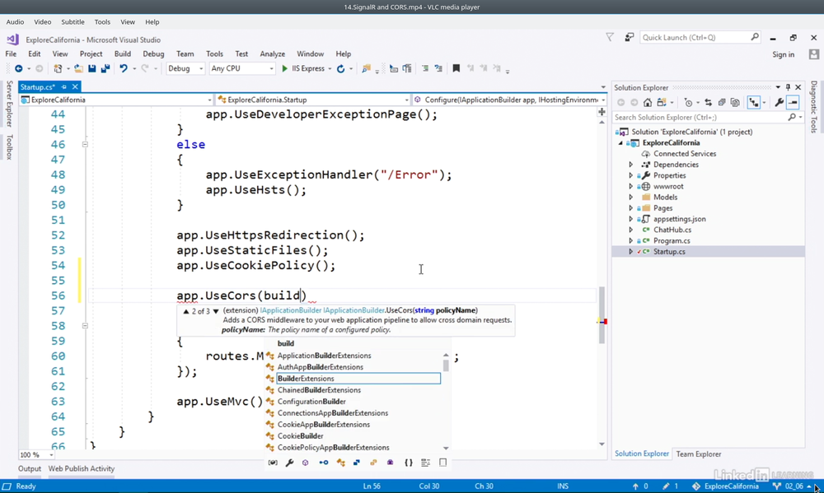Screen dimensions: 824x493
Task: Select ConfigurationBuilder suggestion
Action: click(x=311, y=402)
